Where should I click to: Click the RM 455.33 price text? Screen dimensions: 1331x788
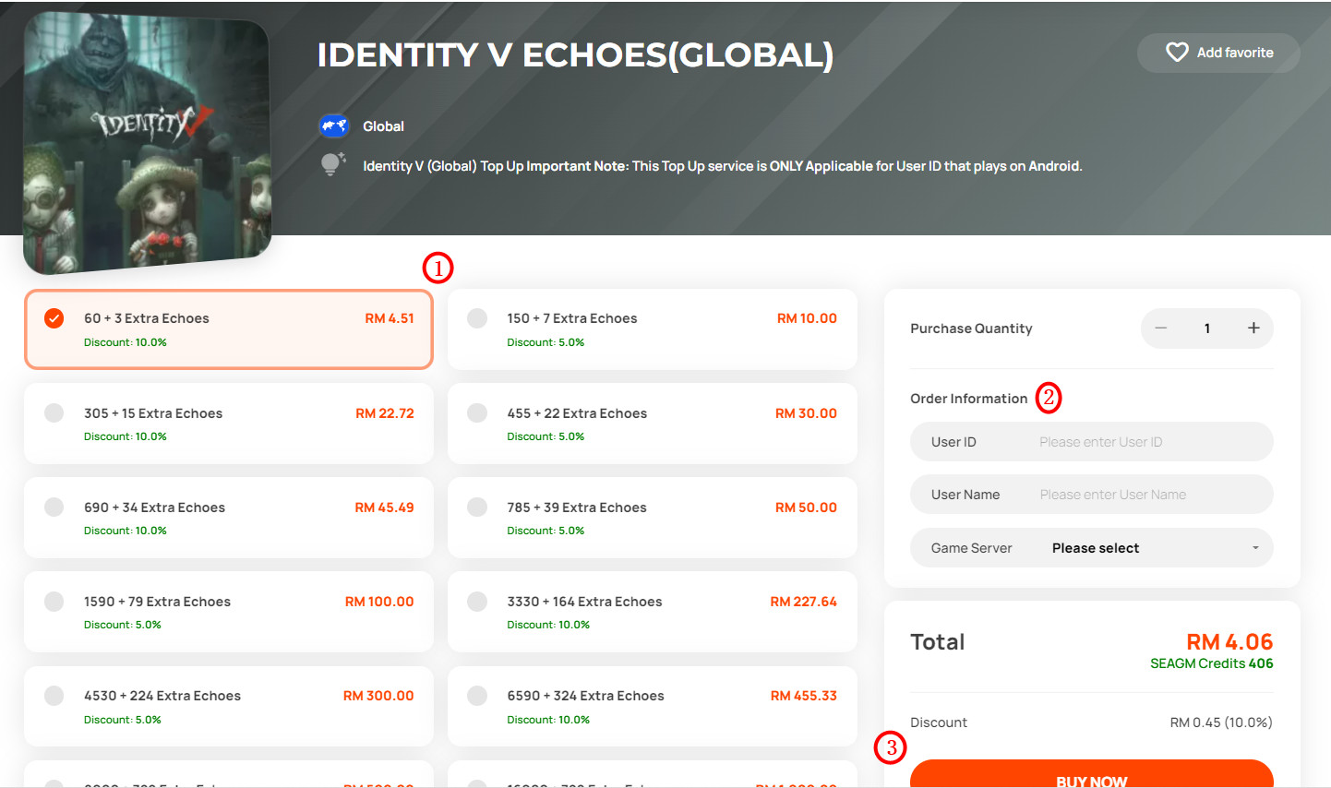tap(804, 696)
